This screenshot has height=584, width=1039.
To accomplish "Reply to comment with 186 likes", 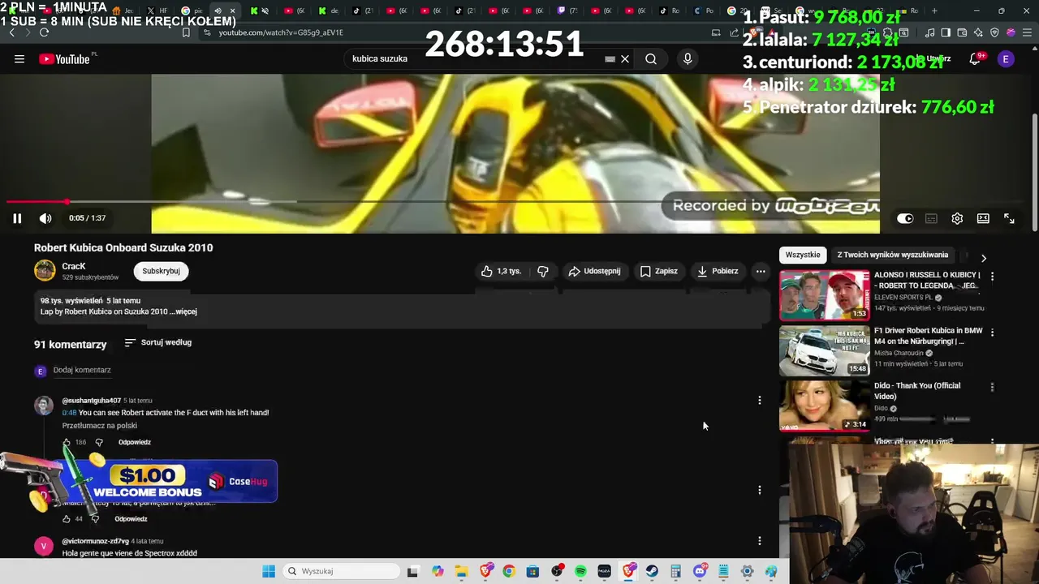I will click(x=135, y=442).
